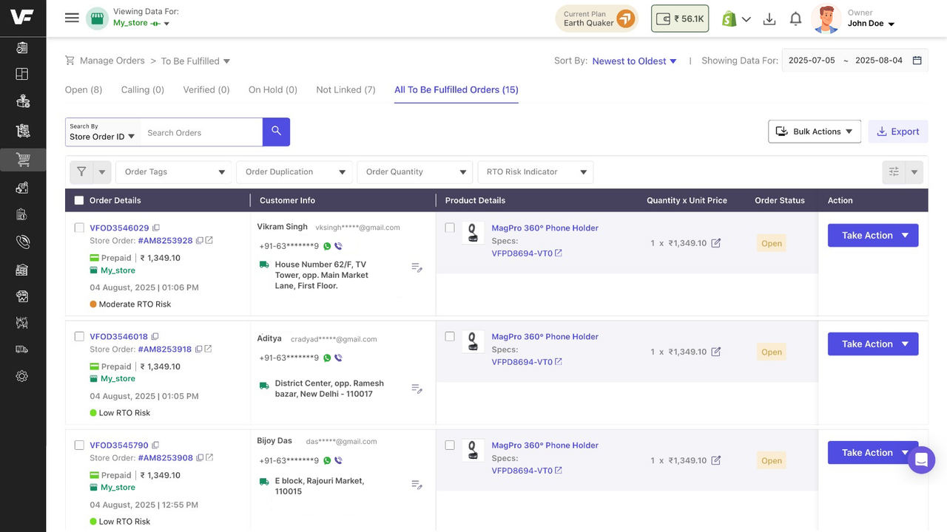947x532 pixels.
Task: Open the delivery truck icon in the sidebar
Action: (x=22, y=349)
